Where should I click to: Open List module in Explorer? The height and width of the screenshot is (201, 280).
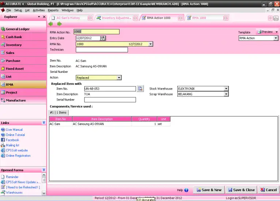click(23, 76)
